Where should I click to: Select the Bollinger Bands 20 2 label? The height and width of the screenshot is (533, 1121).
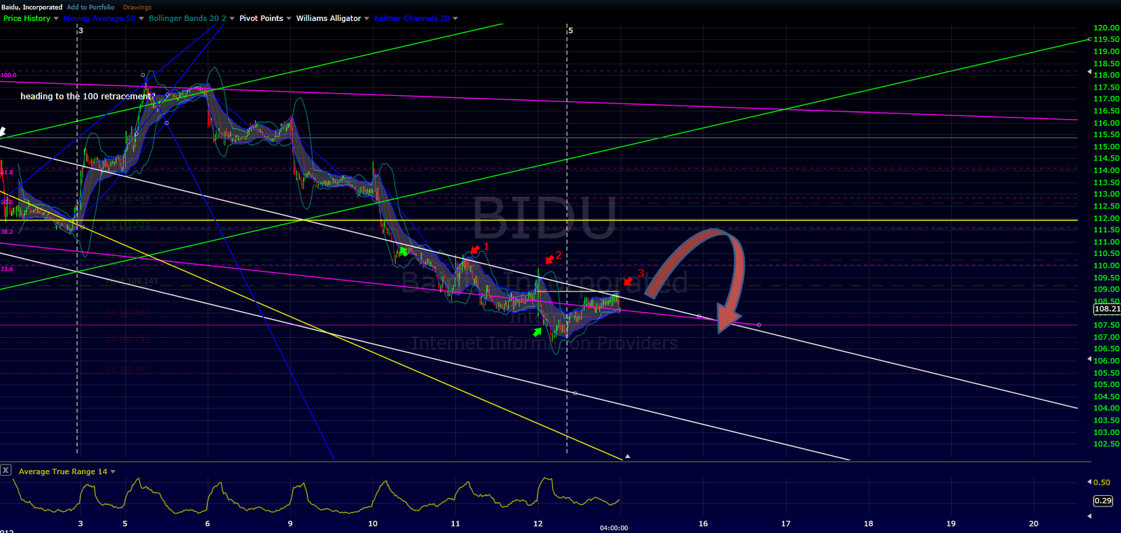coord(188,18)
